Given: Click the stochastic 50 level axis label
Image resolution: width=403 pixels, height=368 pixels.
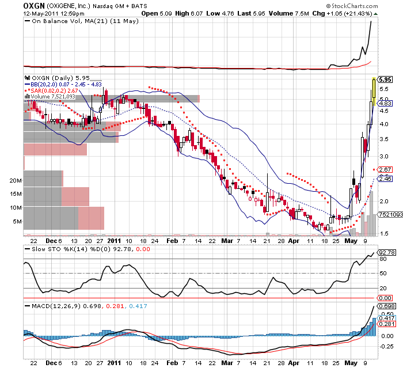Looking at the screenshot, I should tap(383, 273).
